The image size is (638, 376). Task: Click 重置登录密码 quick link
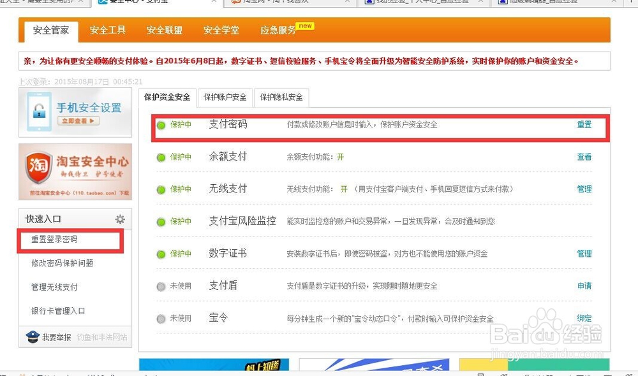pos(54,240)
